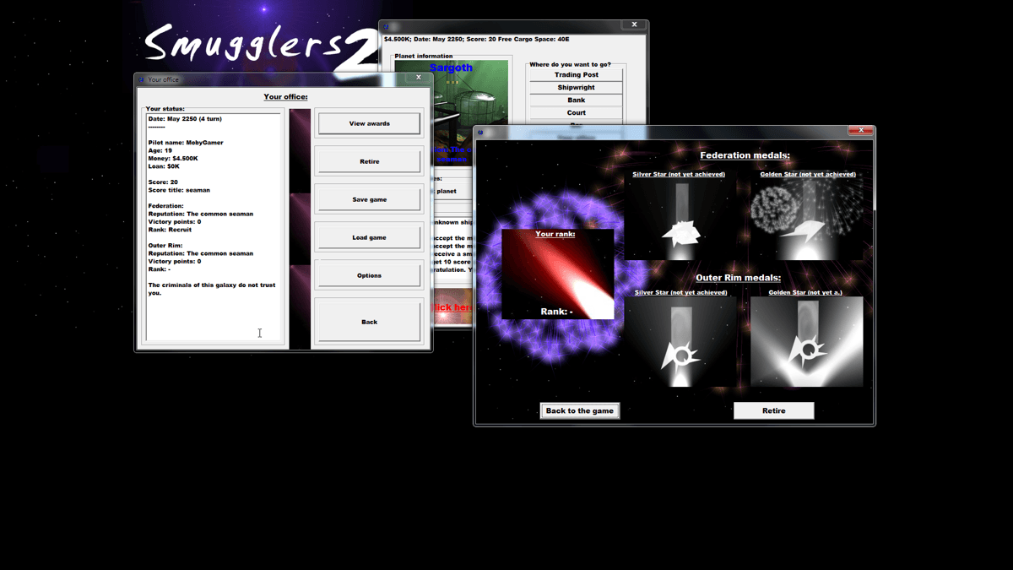Image resolution: width=1013 pixels, height=570 pixels.
Task: Click the 'Your office:' heading
Action: coord(285,97)
